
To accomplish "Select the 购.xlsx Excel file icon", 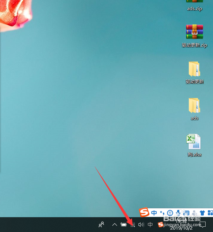I will click(x=194, y=142).
